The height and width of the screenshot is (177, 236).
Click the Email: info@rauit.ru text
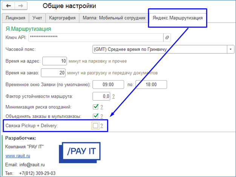(x=25, y=165)
